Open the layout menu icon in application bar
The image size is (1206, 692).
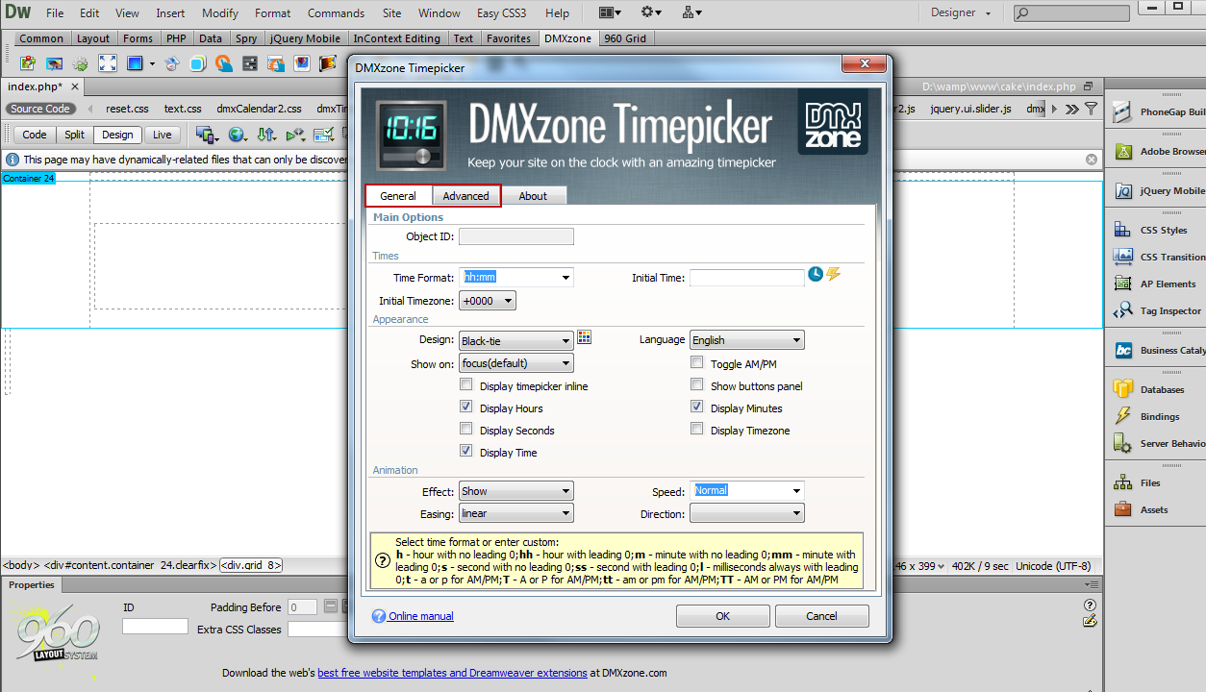610,12
